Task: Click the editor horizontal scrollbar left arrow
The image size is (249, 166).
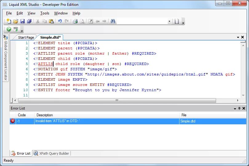Action: click(x=15, y=100)
